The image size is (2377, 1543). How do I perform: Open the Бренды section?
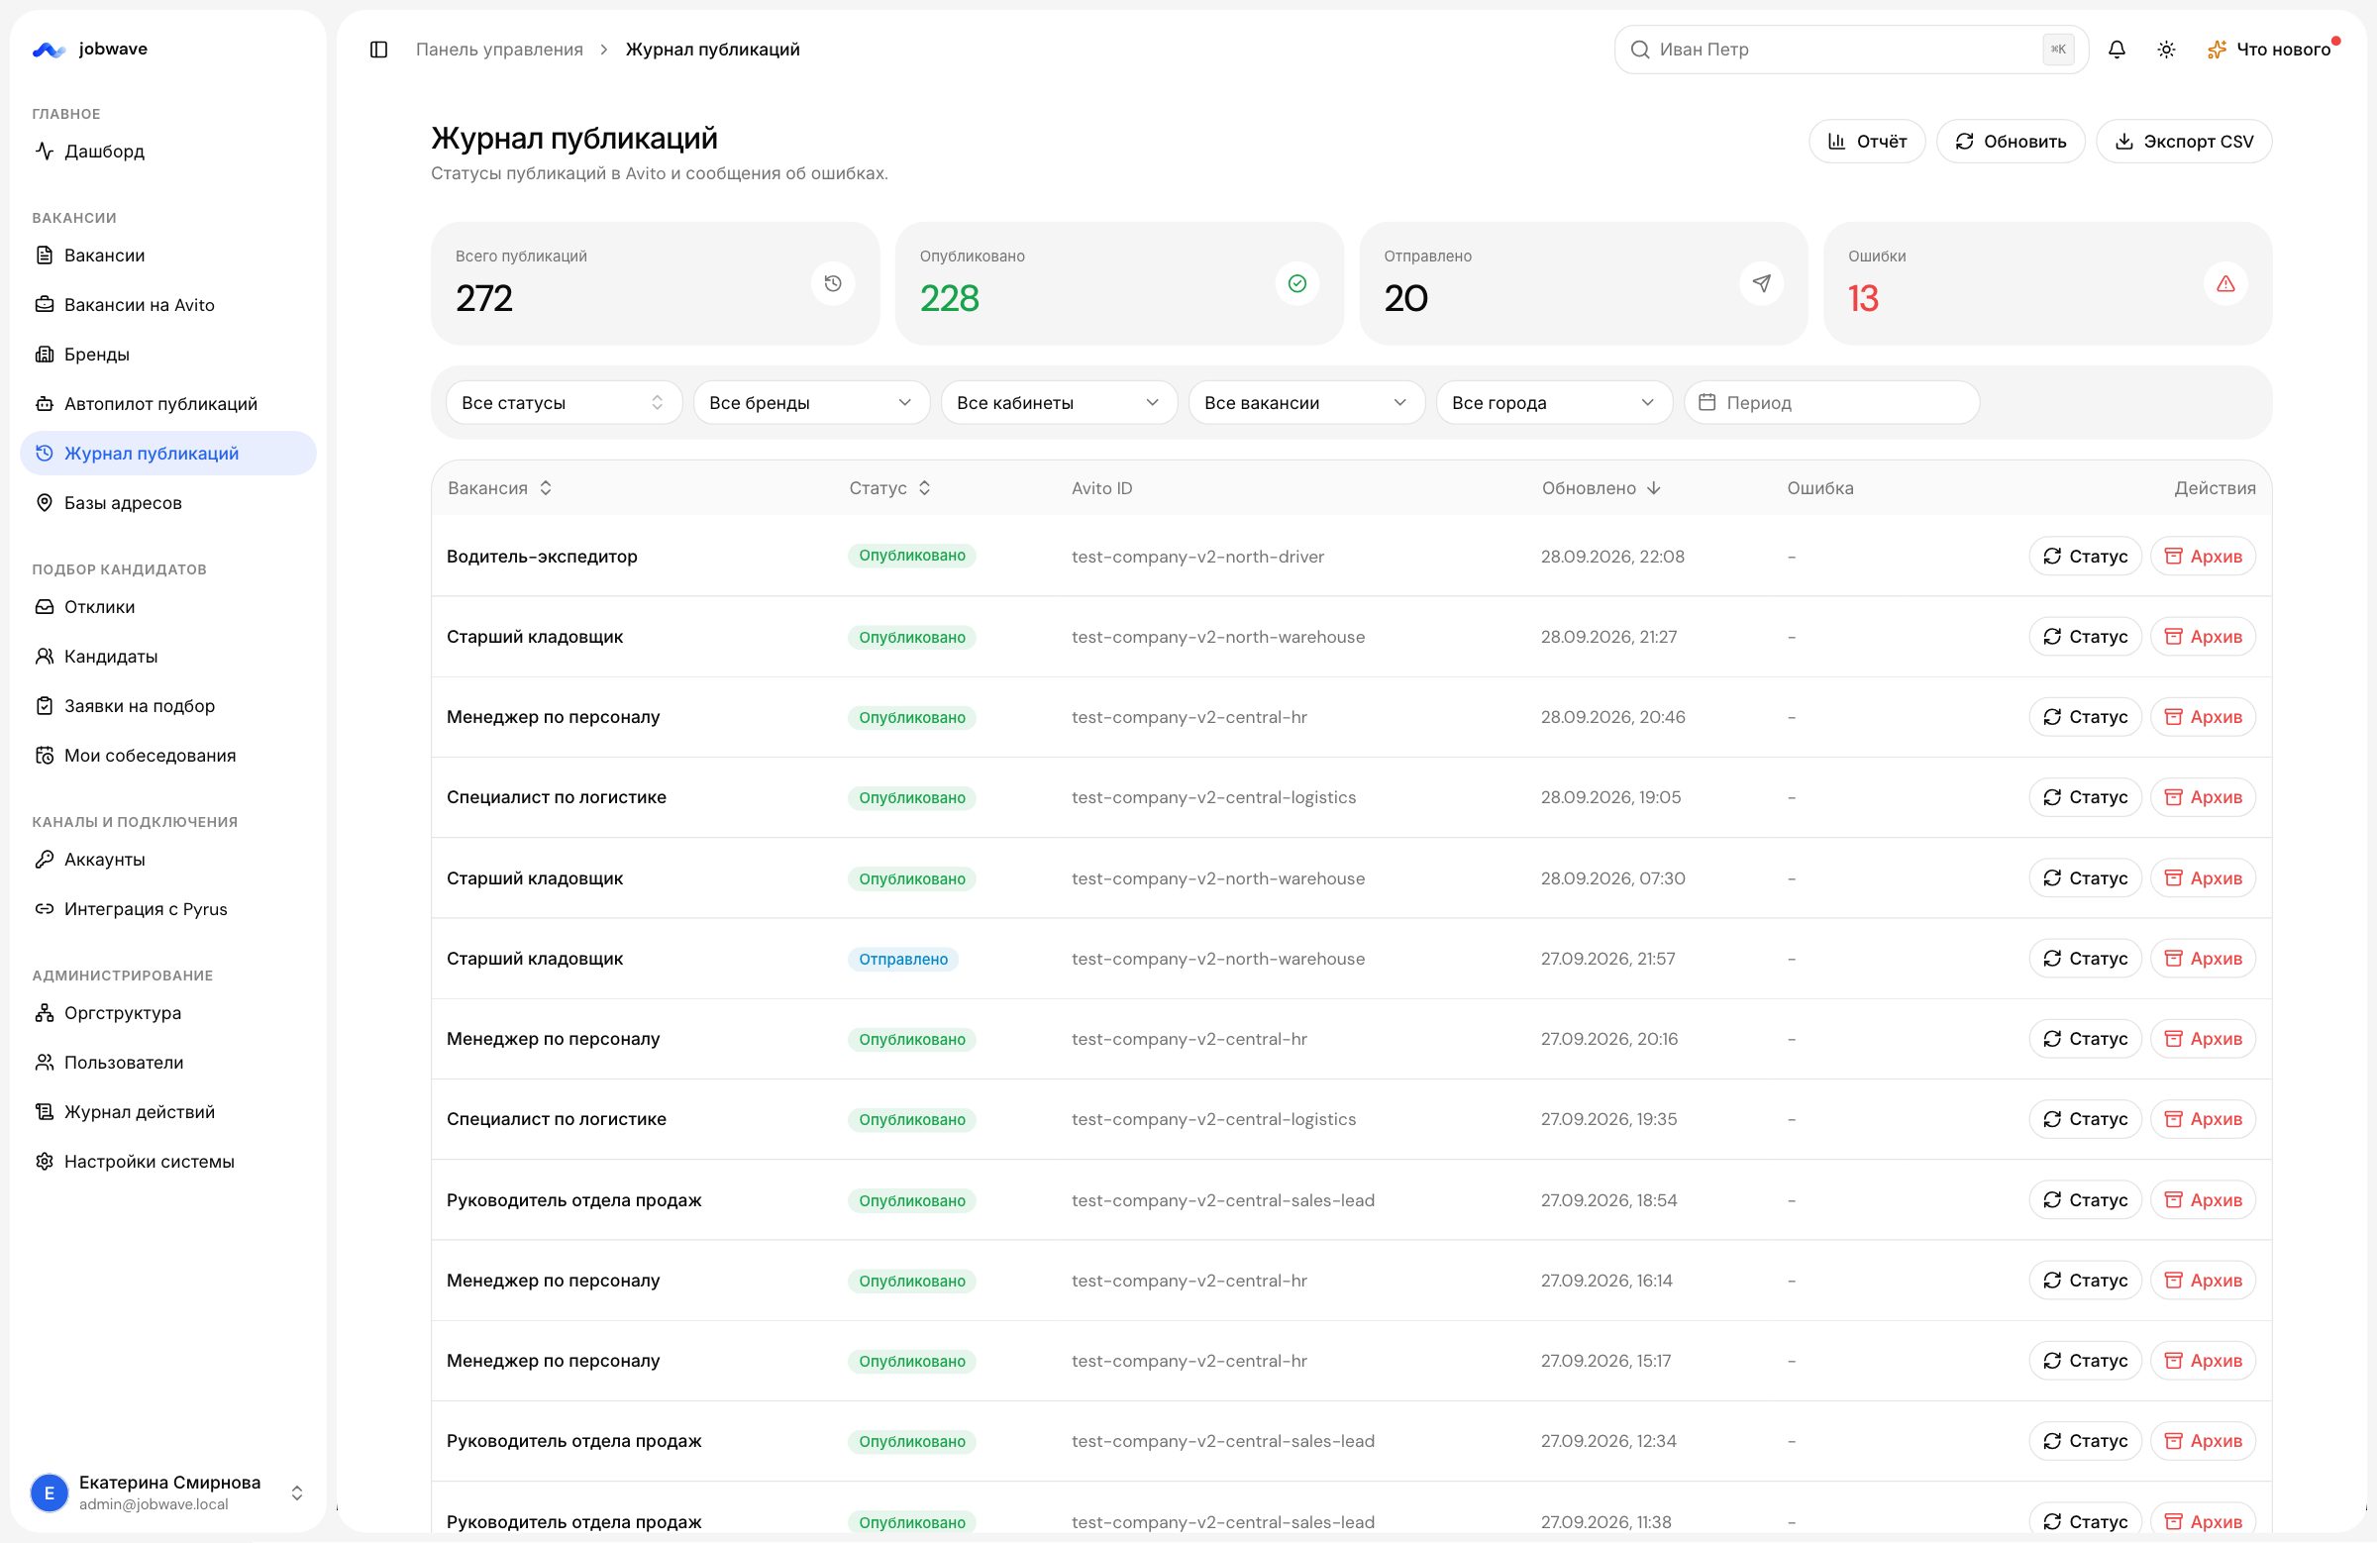coord(167,355)
